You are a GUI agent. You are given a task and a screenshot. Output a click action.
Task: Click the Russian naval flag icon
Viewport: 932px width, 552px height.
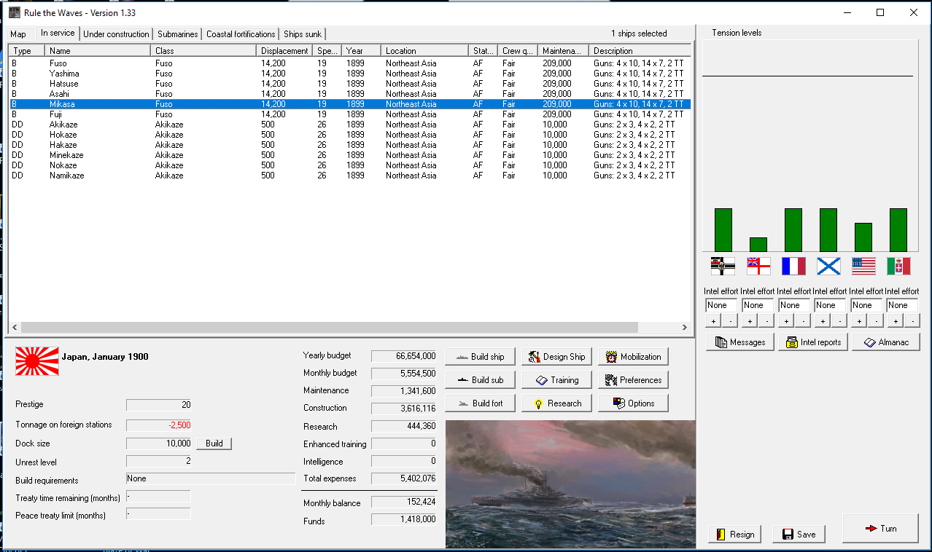click(828, 267)
